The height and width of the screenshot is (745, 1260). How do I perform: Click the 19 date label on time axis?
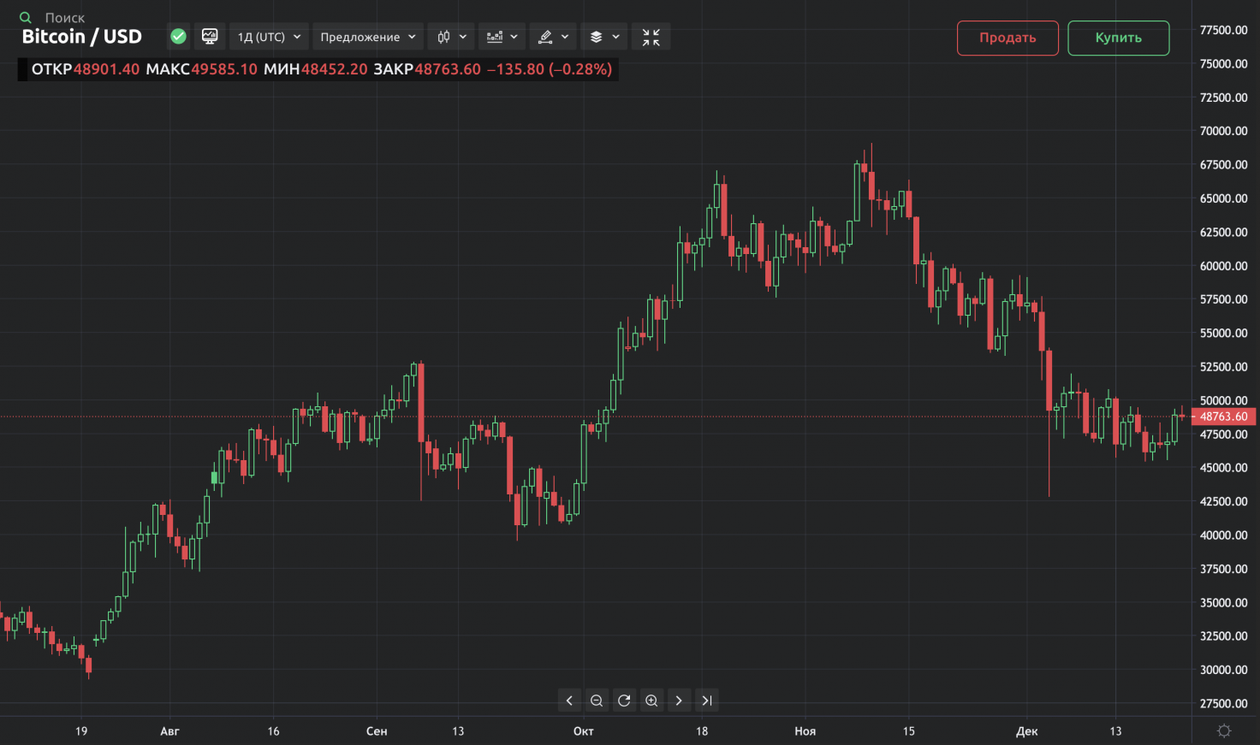[x=81, y=731]
